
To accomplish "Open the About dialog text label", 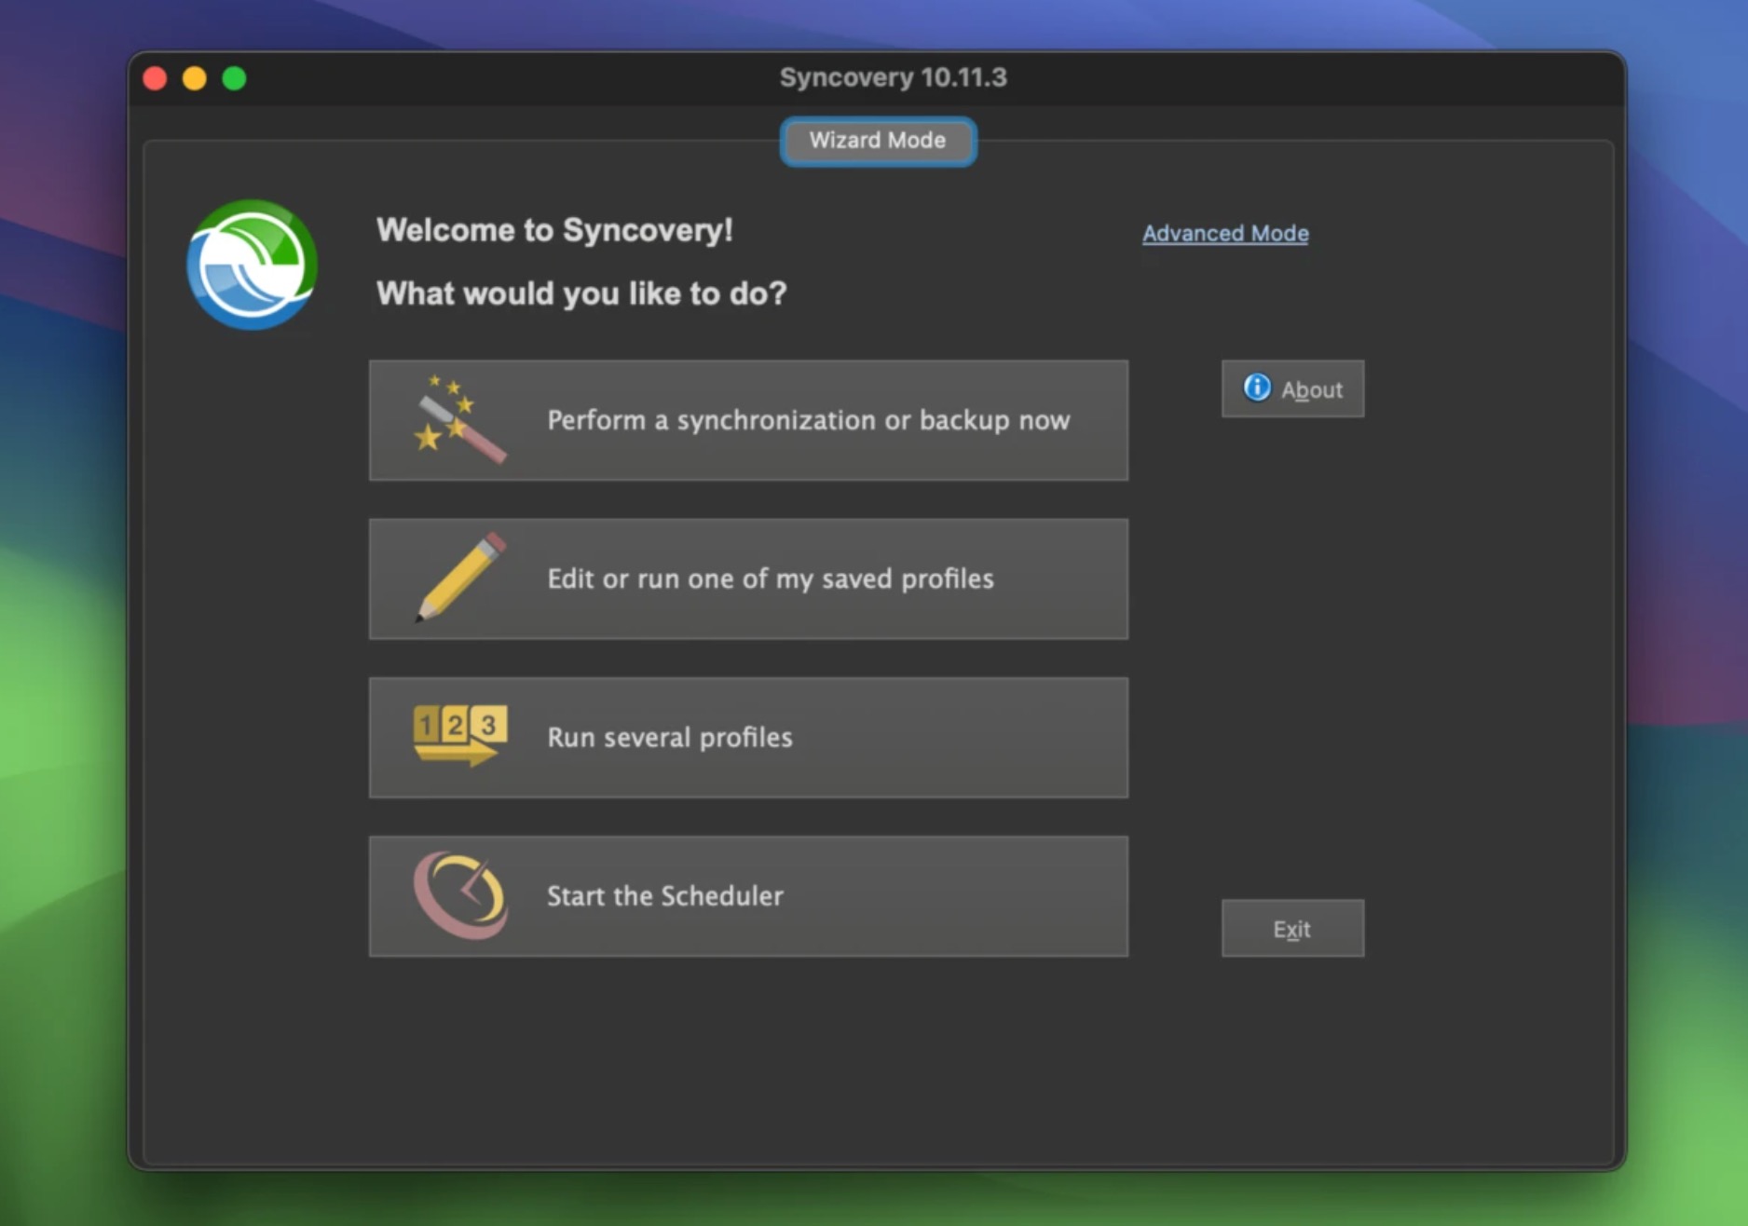I will tap(1312, 389).
